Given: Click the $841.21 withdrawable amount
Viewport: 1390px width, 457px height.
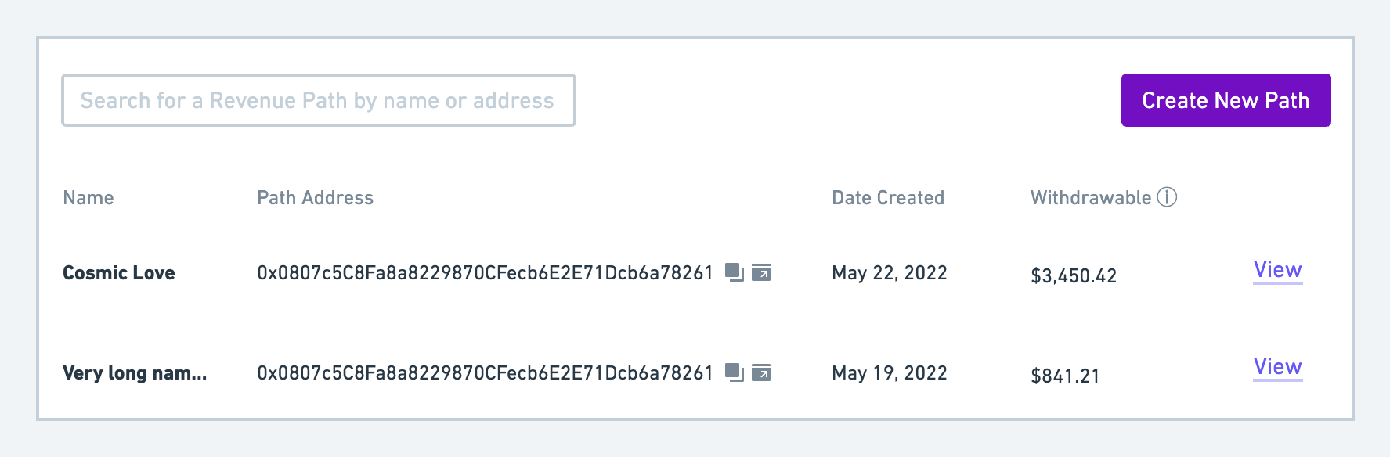Looking at the screenshot, I should pos(1065,376).
